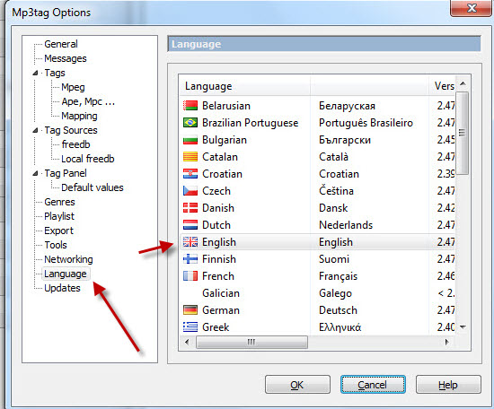Click the horizontal scrollbar right arrow

pyautogui.click(x=446, y=342)
